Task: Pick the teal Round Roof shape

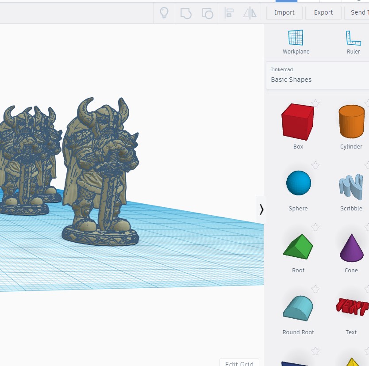Action: coord(298,308)
